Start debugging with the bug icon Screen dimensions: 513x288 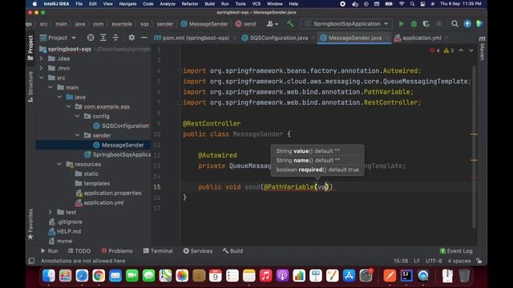(x=414, y=24)
